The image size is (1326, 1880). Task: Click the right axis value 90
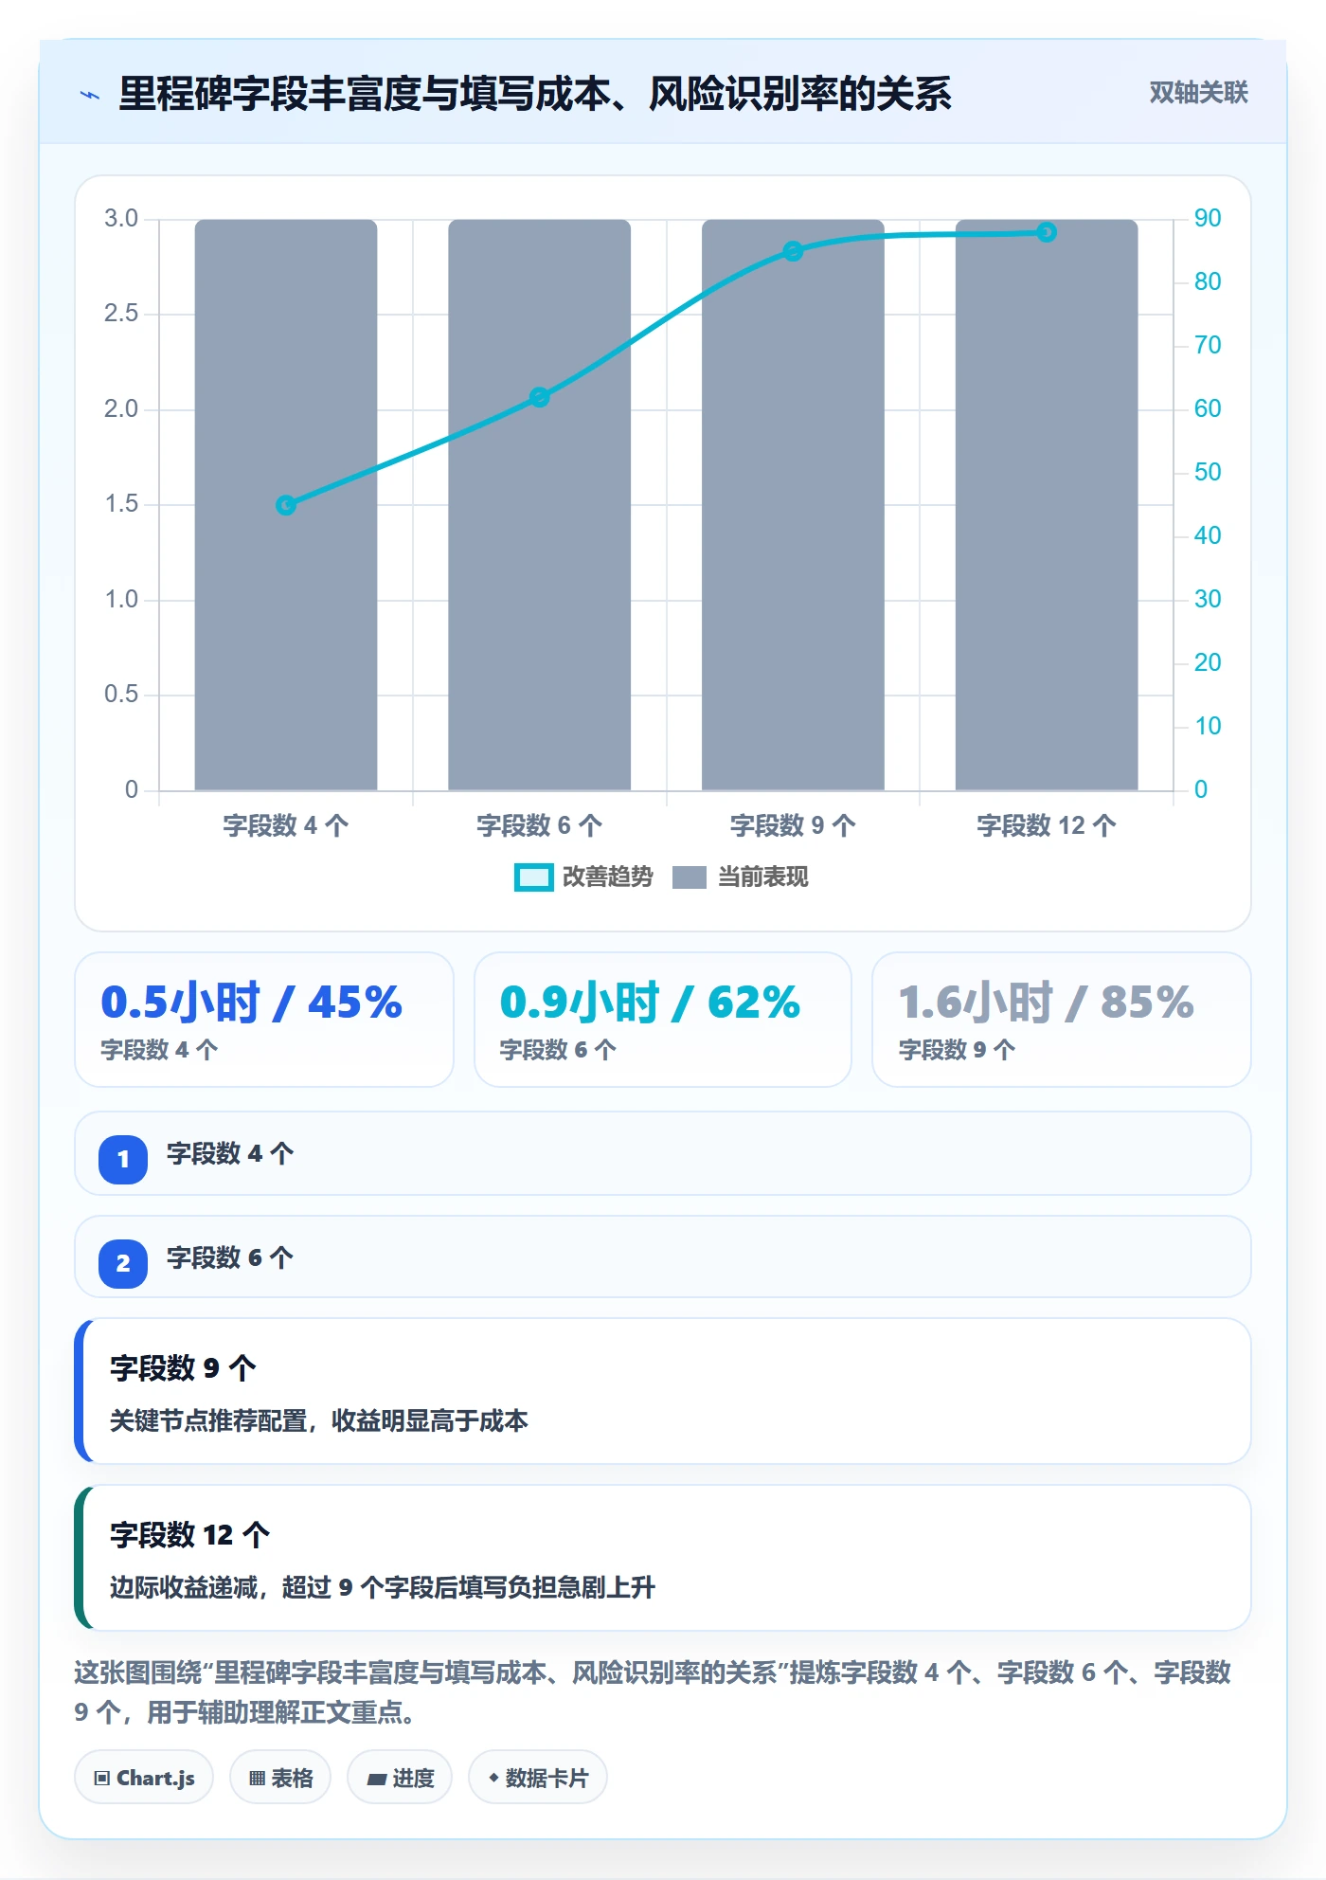click(1208, 218)
